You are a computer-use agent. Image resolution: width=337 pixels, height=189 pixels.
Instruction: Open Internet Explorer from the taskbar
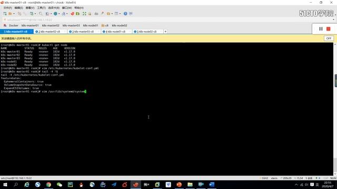27,184
